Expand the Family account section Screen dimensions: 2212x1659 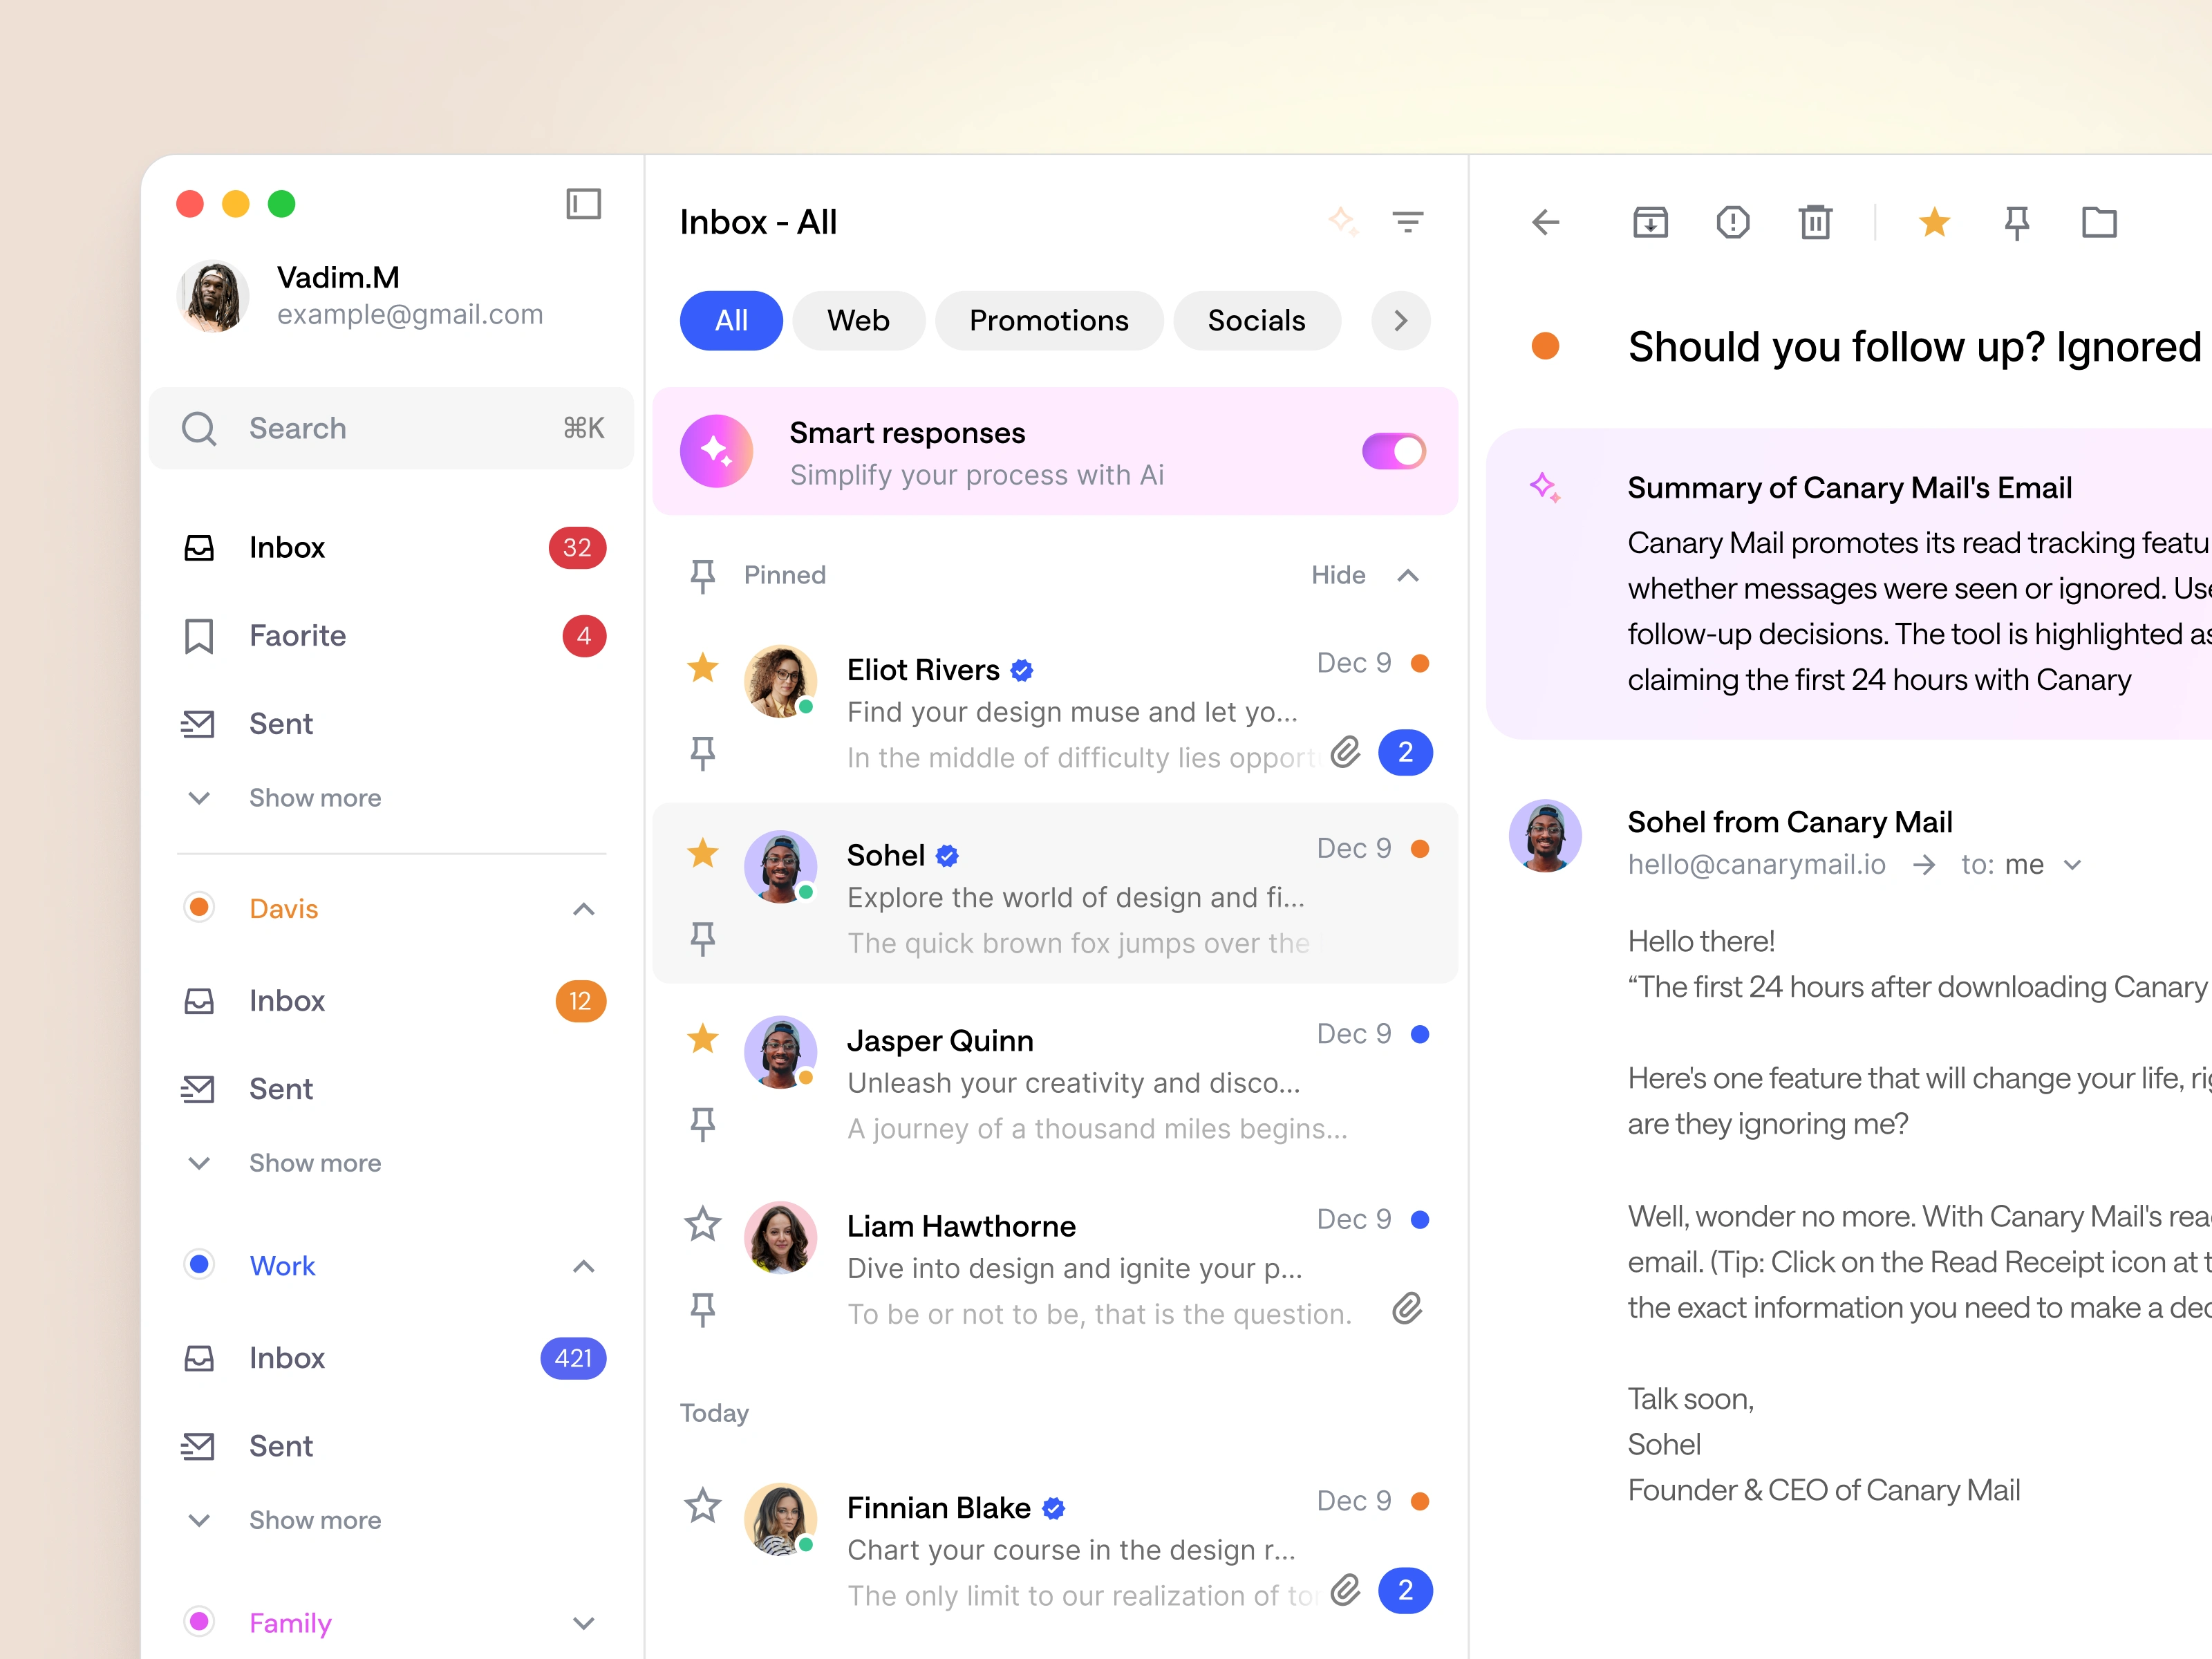pyautogui.click(x=583, y=1623)
